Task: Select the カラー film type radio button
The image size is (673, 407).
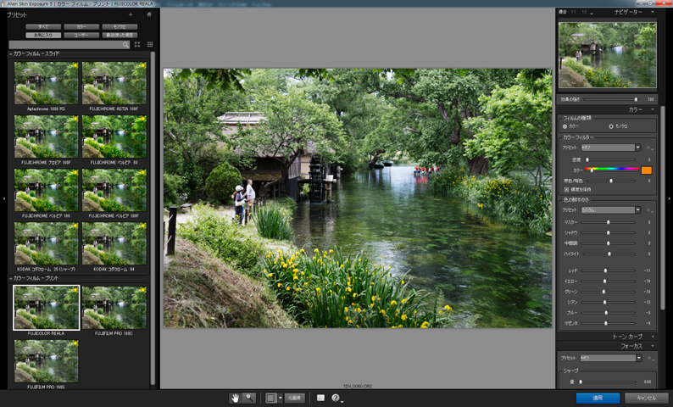Action: tap(565, 126)
